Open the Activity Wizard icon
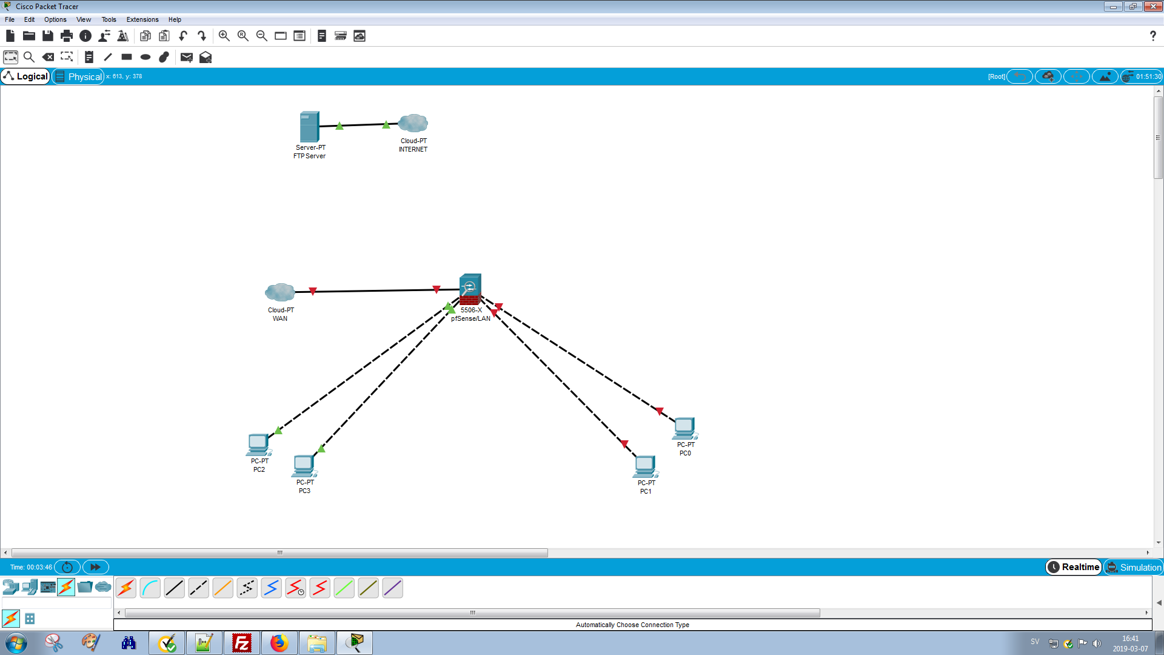Screen dimensions: 1164x655 coord(123,36)
